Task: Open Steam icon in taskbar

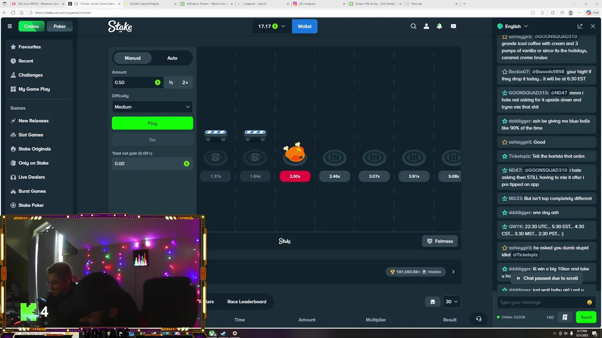Action: click(223, 334)
